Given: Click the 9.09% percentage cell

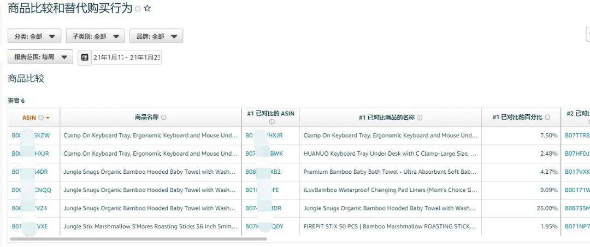Looking at the screenshot, I should tap(548, 190).
